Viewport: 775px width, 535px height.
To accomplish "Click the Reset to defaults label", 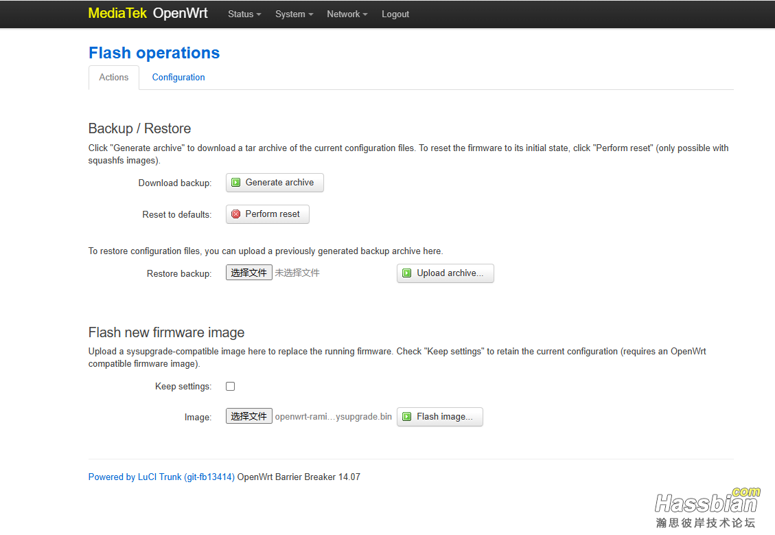I will pyautogui.click(x=177, y=214).
